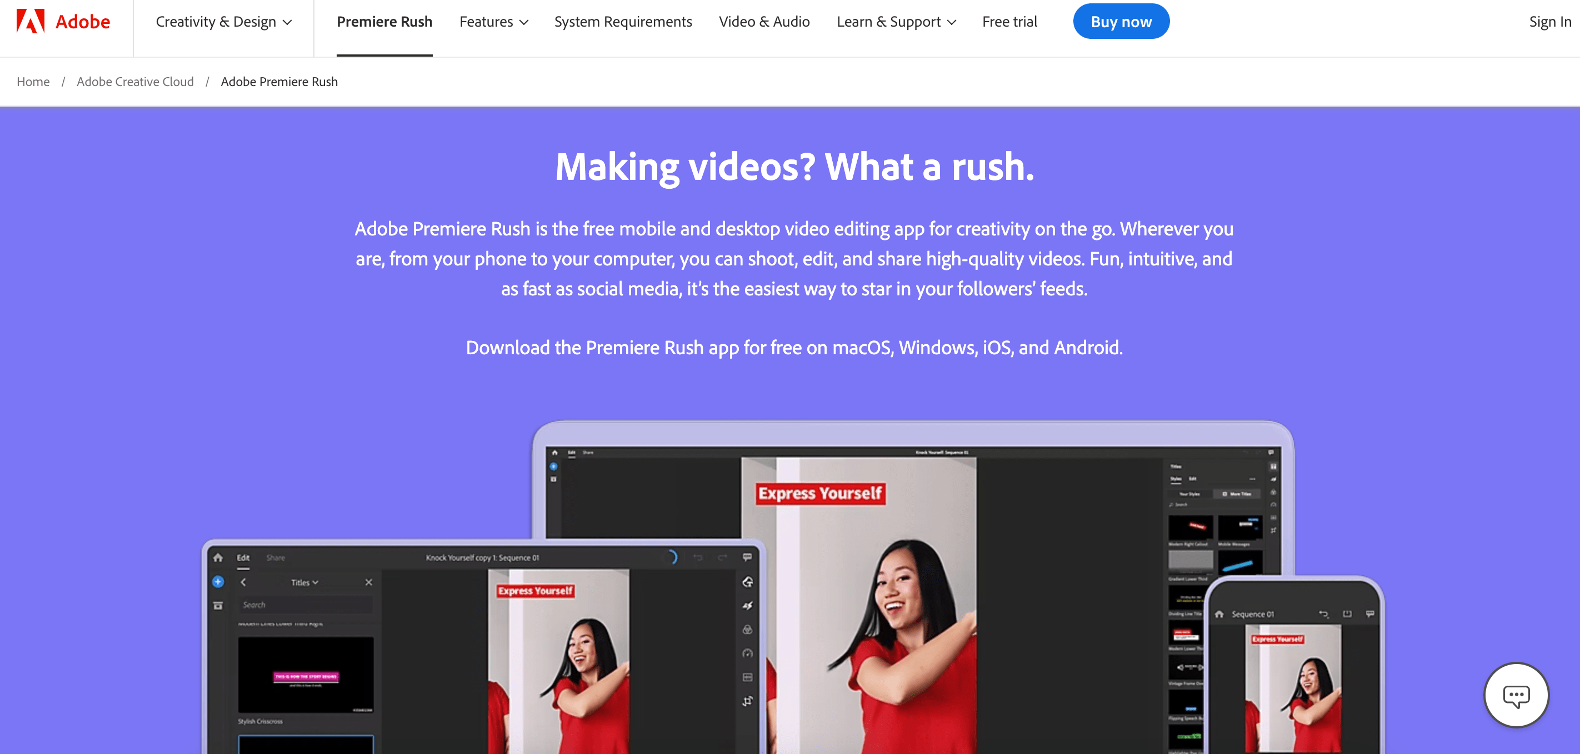Image resolution: width=1580 pixels, height=754 pixels.
Task: Click Express Yourself title on tablet preview
Action: coord(536,591)
